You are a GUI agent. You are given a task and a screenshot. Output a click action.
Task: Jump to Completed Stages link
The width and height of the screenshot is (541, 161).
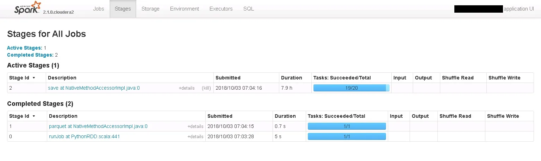pos(30,55)
